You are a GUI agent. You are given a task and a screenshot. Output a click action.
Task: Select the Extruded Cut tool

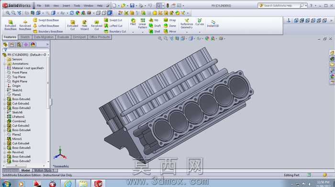pos(73,25)
